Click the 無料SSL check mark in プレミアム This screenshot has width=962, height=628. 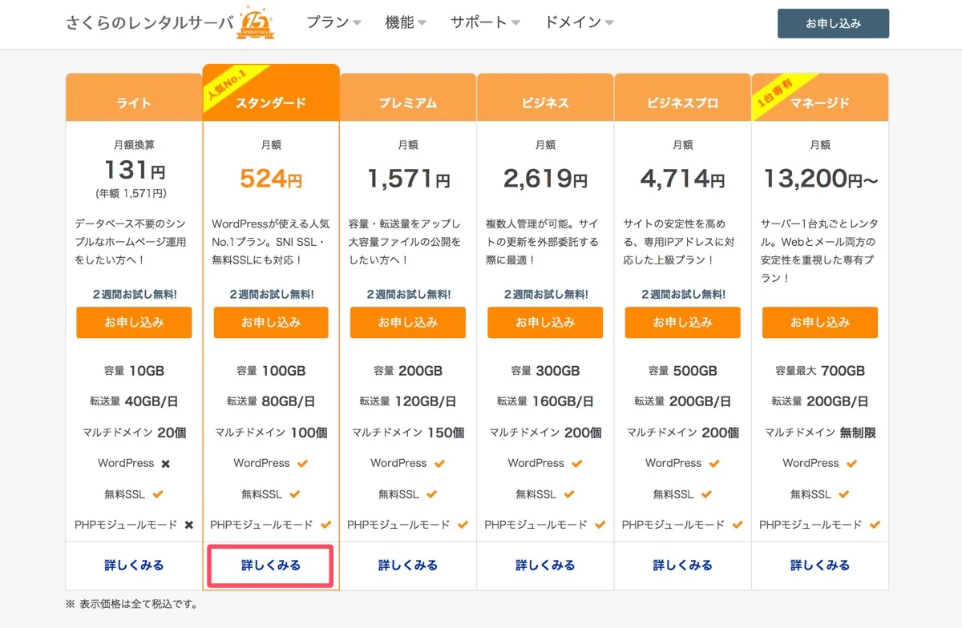432,494
